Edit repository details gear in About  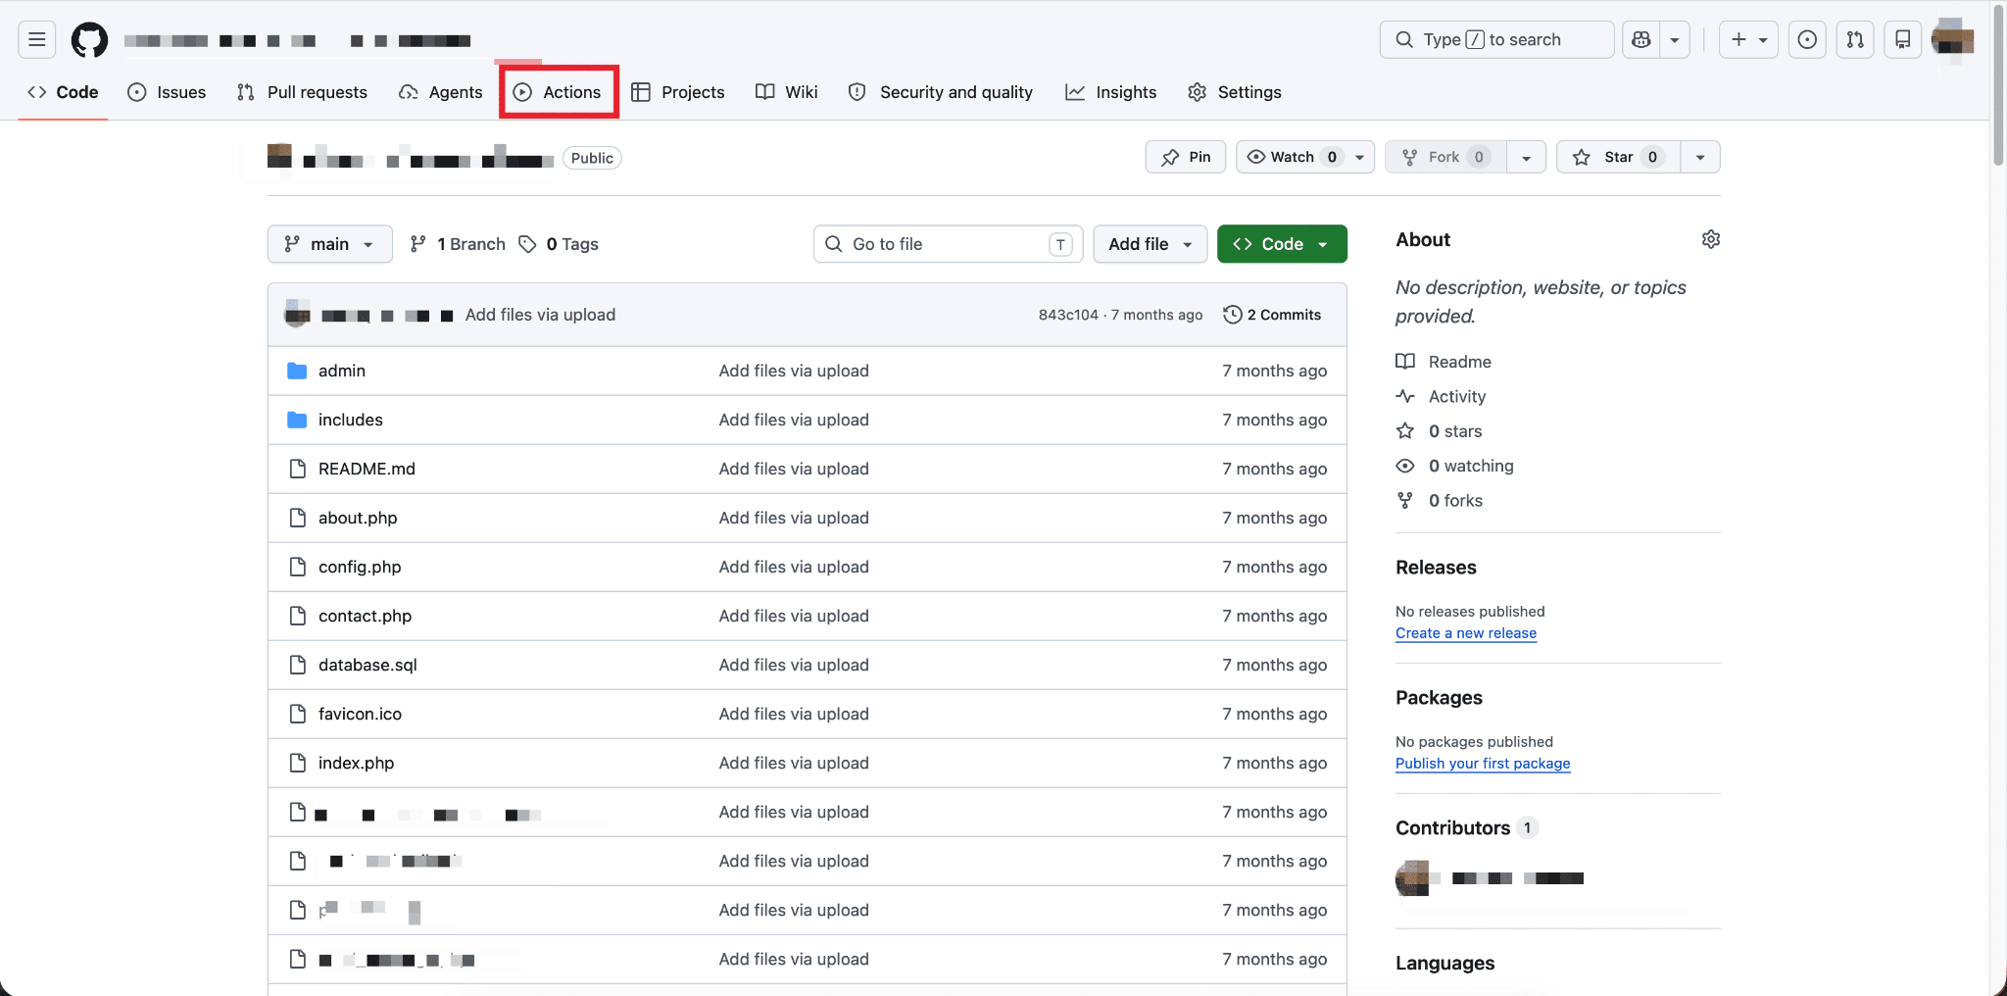click(1711, 239)
